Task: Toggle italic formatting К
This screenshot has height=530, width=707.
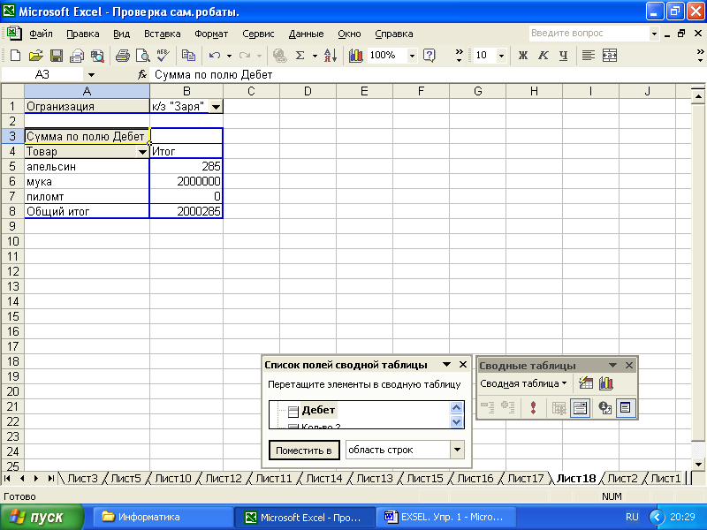Action: tap(544, 56)
